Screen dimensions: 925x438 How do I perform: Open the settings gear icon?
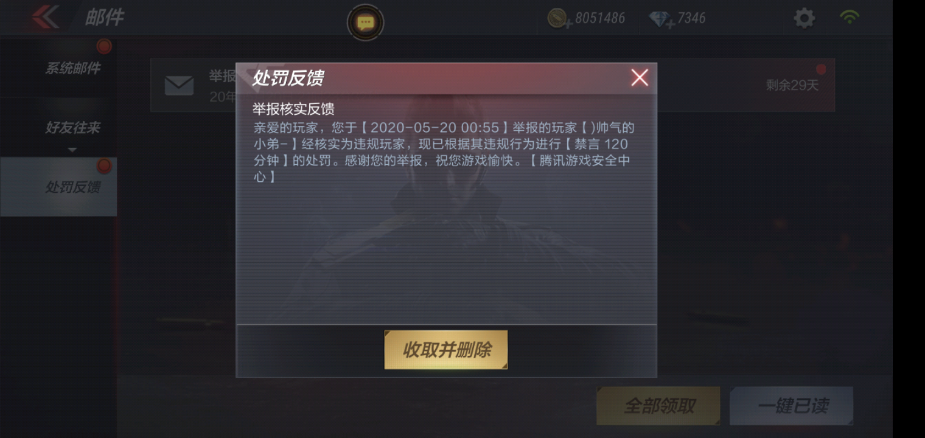pyautogui.click(x=805, y=18)
